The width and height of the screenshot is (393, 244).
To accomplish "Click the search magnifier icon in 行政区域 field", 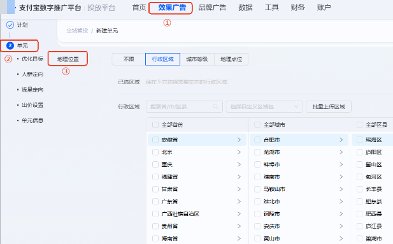I will click(215, 106).
